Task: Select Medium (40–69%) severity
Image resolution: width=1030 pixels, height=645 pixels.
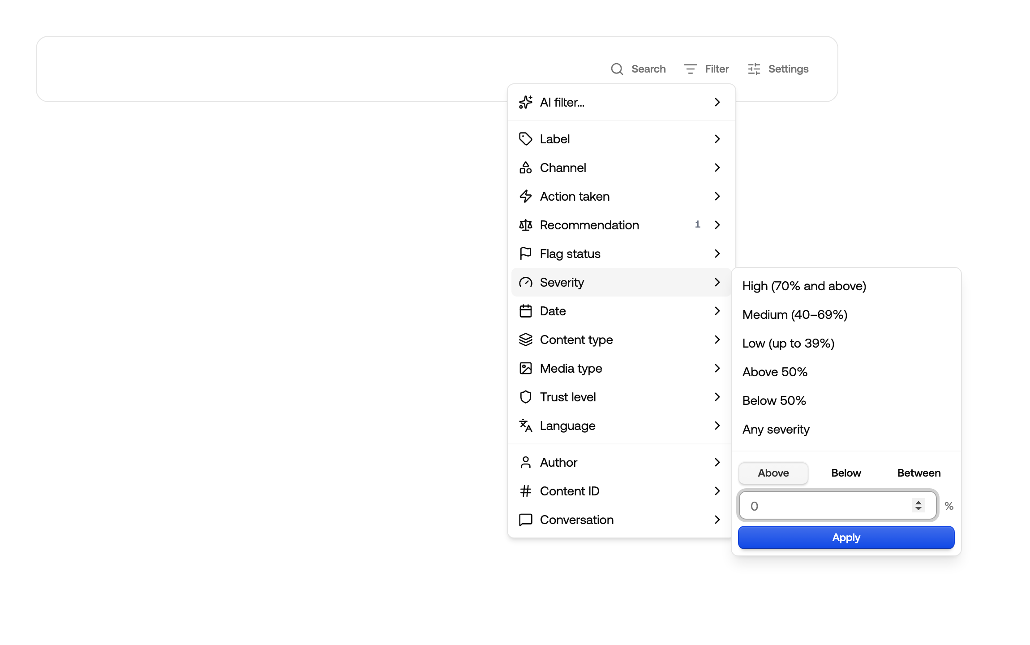Action: [846, 314]
